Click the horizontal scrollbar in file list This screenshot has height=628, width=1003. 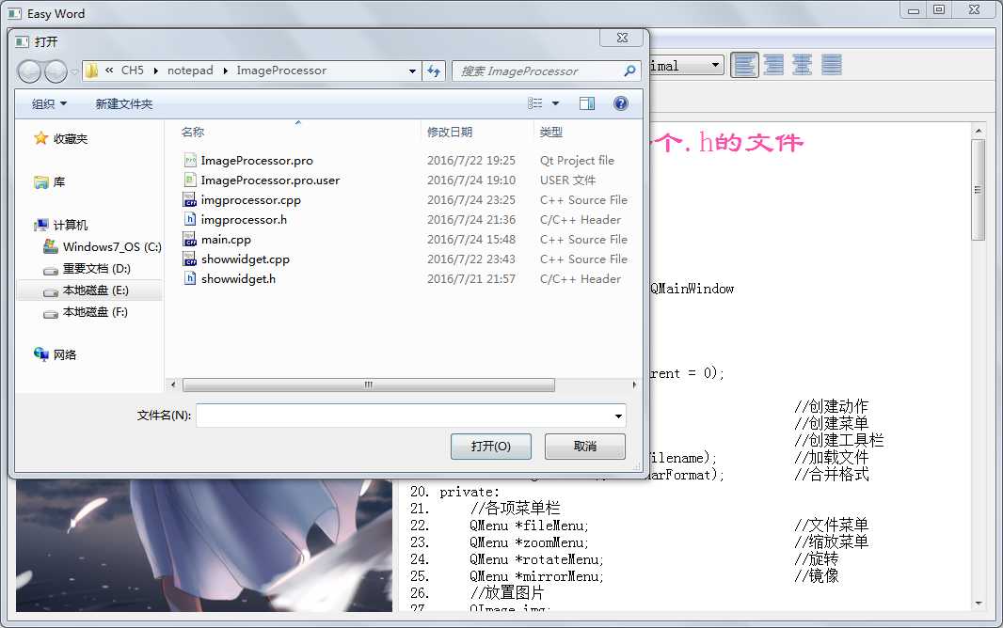(369, 385)
